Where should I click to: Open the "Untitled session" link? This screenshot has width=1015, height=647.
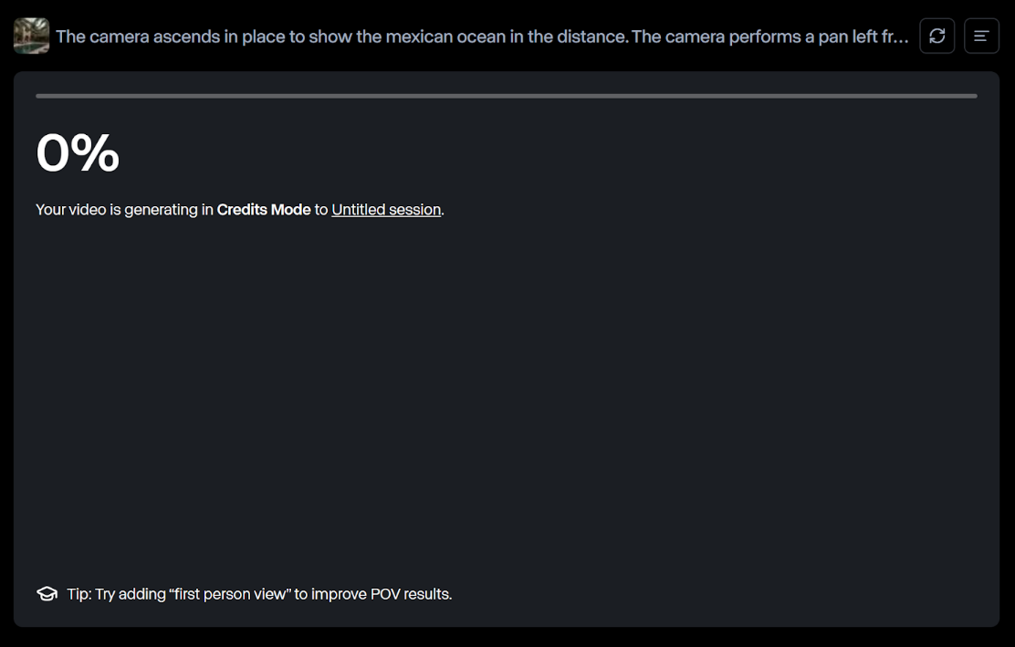pyautogui.click(x=386, y=210)
